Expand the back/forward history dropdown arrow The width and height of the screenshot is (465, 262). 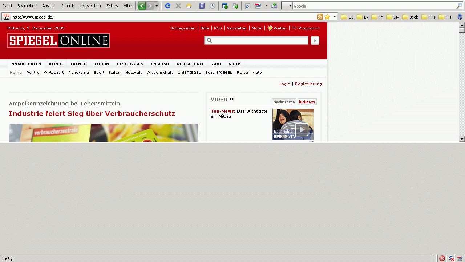click(x=157, y=6)
